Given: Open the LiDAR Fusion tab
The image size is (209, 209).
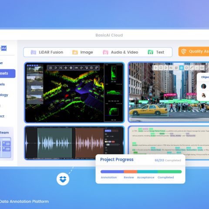Looking at the screenshot, I should coord(47,52).
